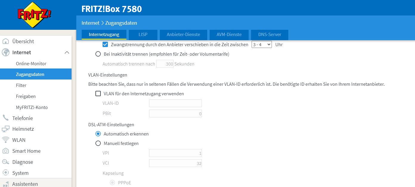415x187 pixels.
Task: Open Heimnetz via its network icon
Action: pyautogui.click(x=6, y=129)
